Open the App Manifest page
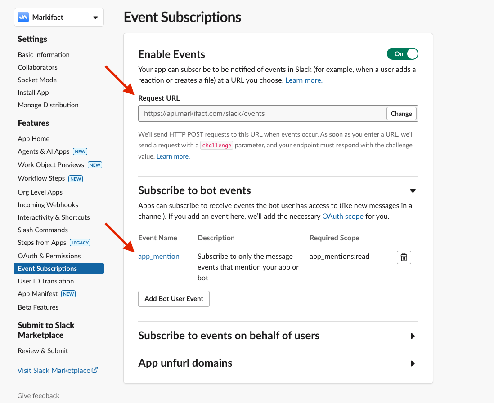Image resolution: width=494 pixels, height=403 pixels. tap(37, 293)
